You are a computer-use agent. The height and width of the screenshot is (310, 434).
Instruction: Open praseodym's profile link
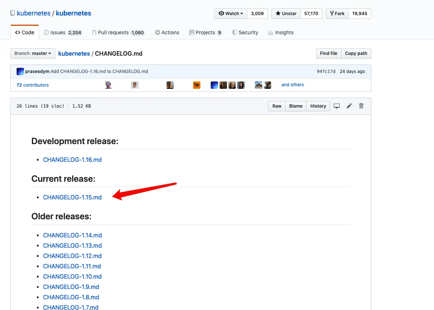tap(37, 71)
